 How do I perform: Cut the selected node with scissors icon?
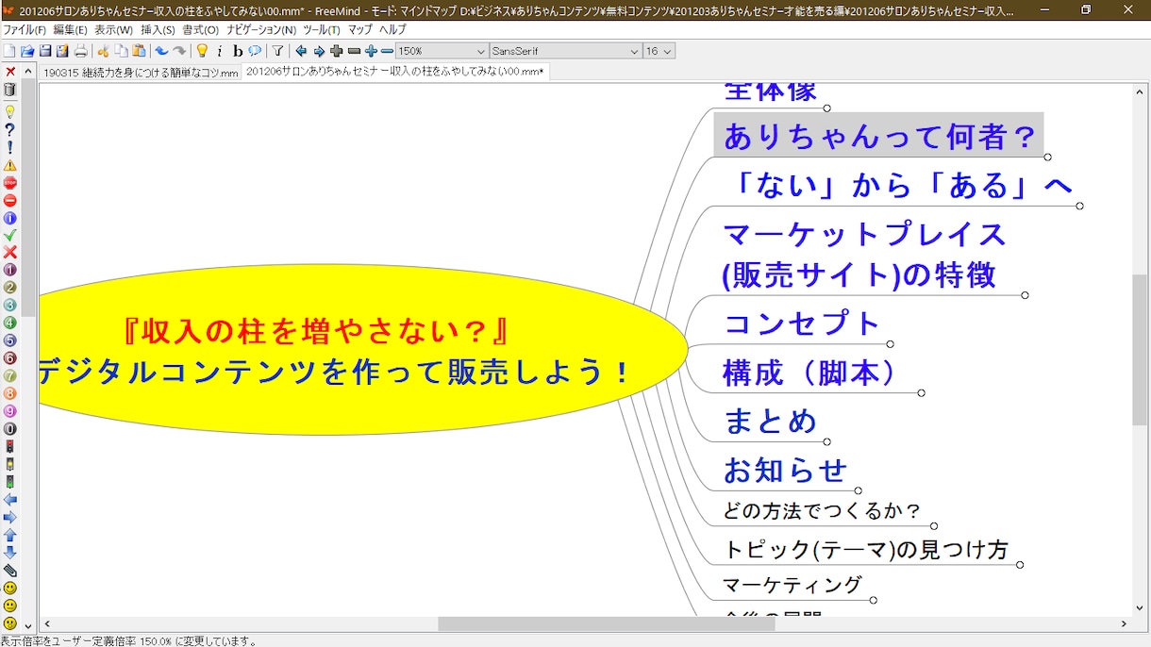pos(104,51)
